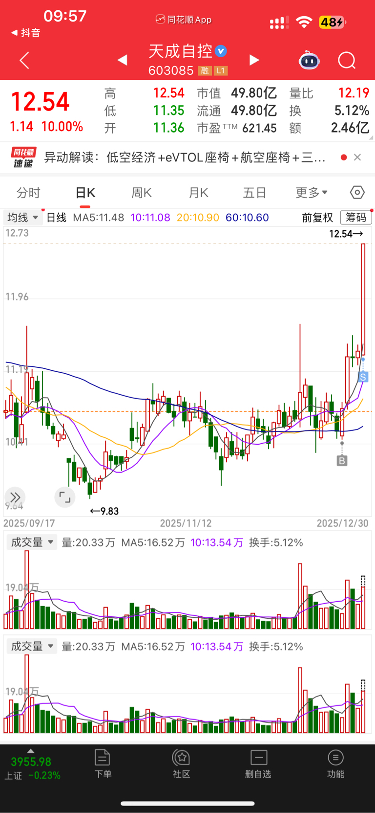Expand index panel with small up arrow
Screen dimensions: 375x813
pyautogui.click(x=31, y=751)
